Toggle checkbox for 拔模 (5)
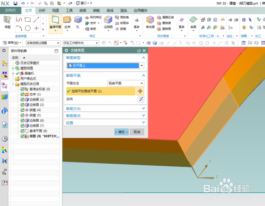Viewport: 265px width, 206px height. [22, 115]
